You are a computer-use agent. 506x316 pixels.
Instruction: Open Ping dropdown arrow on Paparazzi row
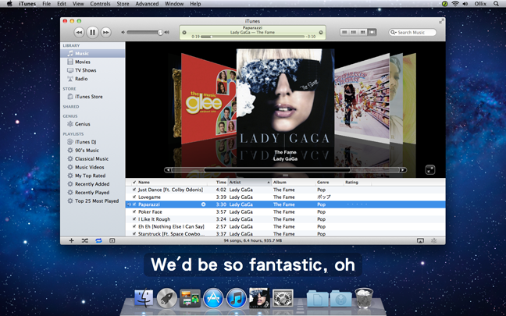coord(203,204)
